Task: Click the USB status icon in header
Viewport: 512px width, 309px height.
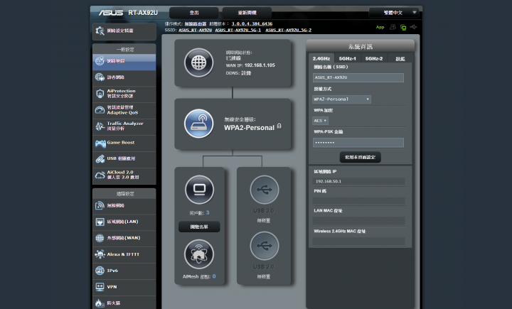Action: click(x=413, y=27)
